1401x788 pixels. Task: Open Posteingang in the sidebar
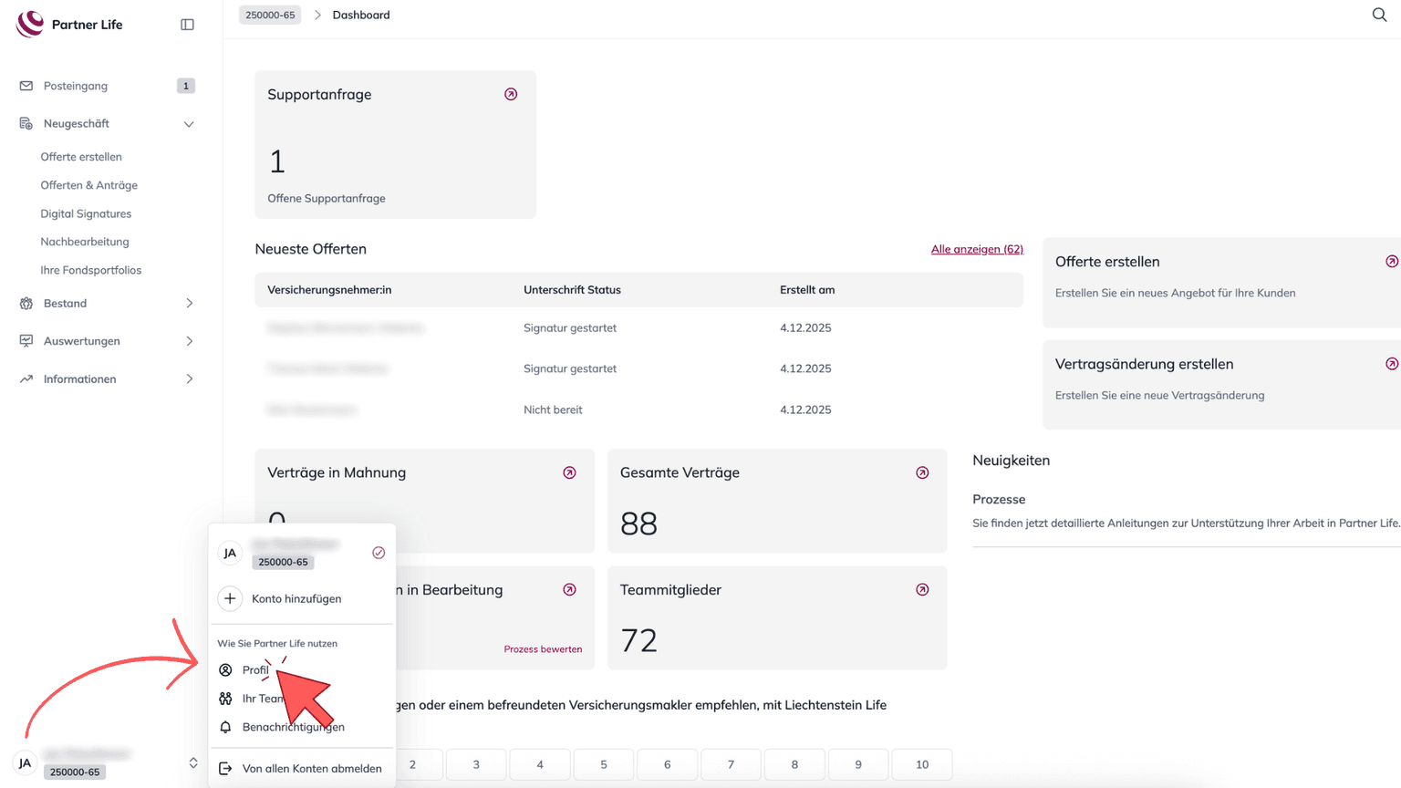coord(76,86)
